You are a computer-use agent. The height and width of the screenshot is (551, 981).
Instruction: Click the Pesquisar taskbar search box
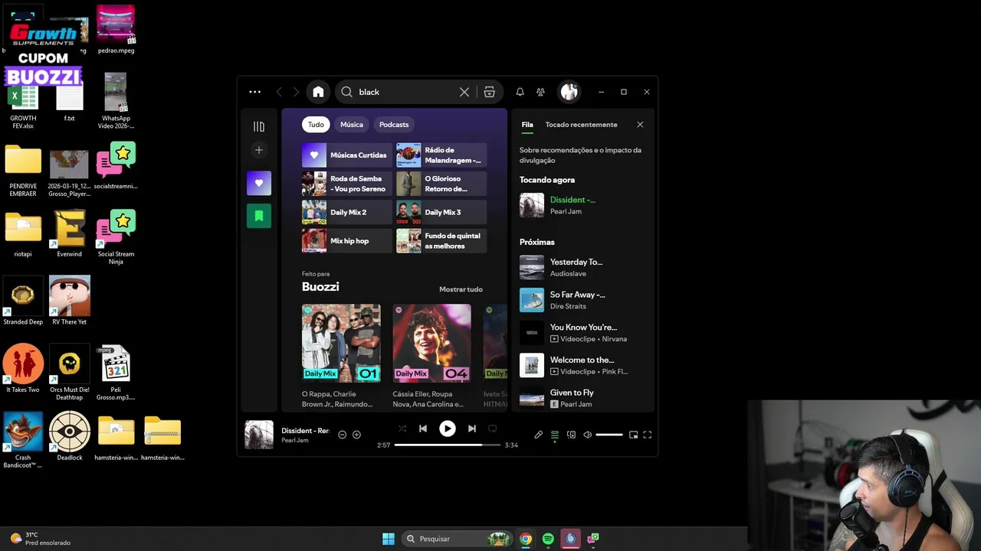[457, 539]
